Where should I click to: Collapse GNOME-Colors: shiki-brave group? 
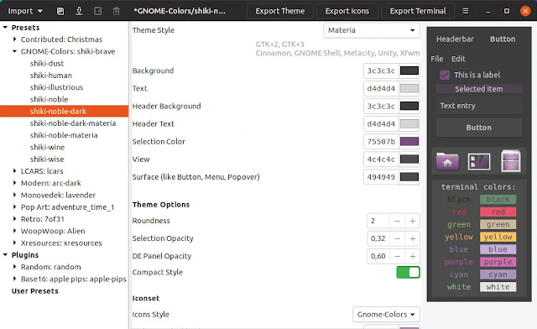pos(14,51)
